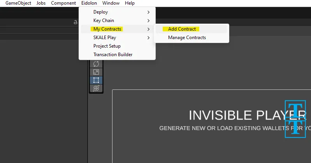This screenshot has width=311, height=163.
Task: Select the Transform tool in scene toolbar
Action: coord(96,88)
